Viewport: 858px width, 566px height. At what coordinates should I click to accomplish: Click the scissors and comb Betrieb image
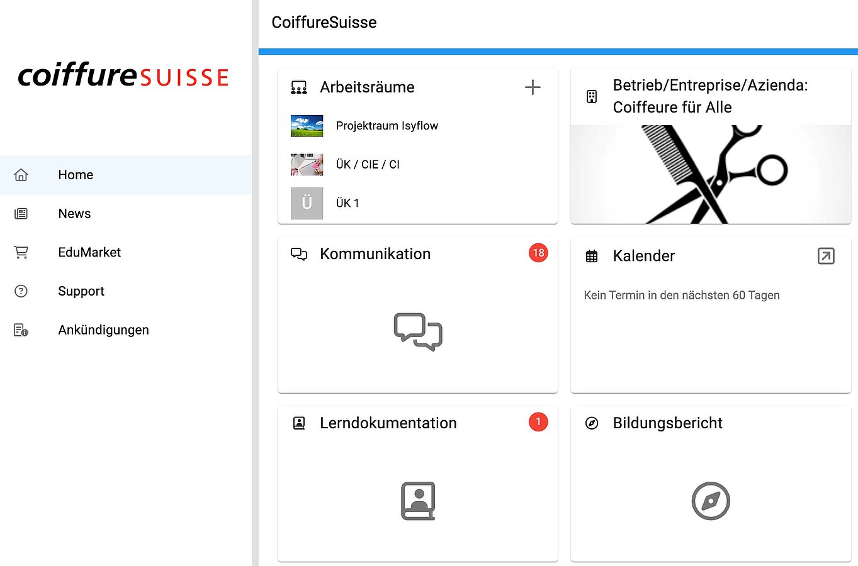tap(710, 174)
